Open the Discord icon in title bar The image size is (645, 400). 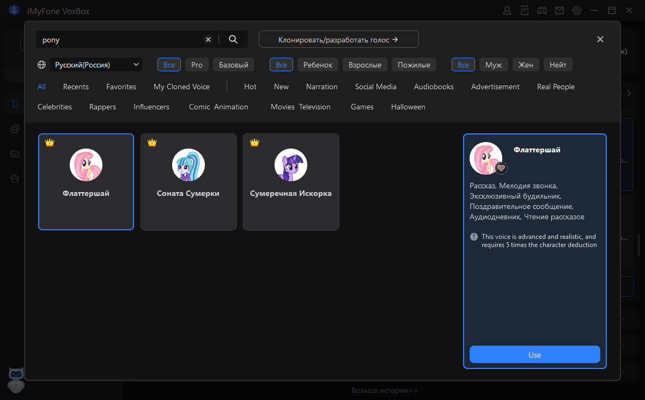pyautogui.click(x=542, y=11)
